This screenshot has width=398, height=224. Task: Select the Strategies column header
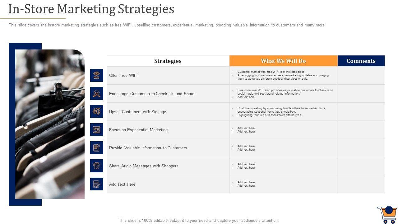pyautogui.click(x=168, y=61)
